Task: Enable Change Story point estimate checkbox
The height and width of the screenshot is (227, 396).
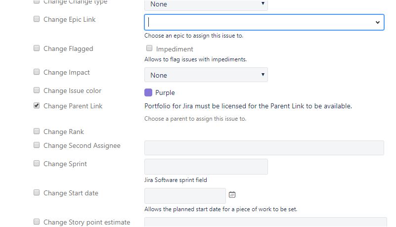Action: click(37, 222)
